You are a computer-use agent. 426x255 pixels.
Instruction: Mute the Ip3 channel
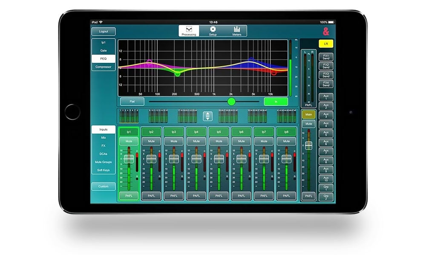(173, 141)
